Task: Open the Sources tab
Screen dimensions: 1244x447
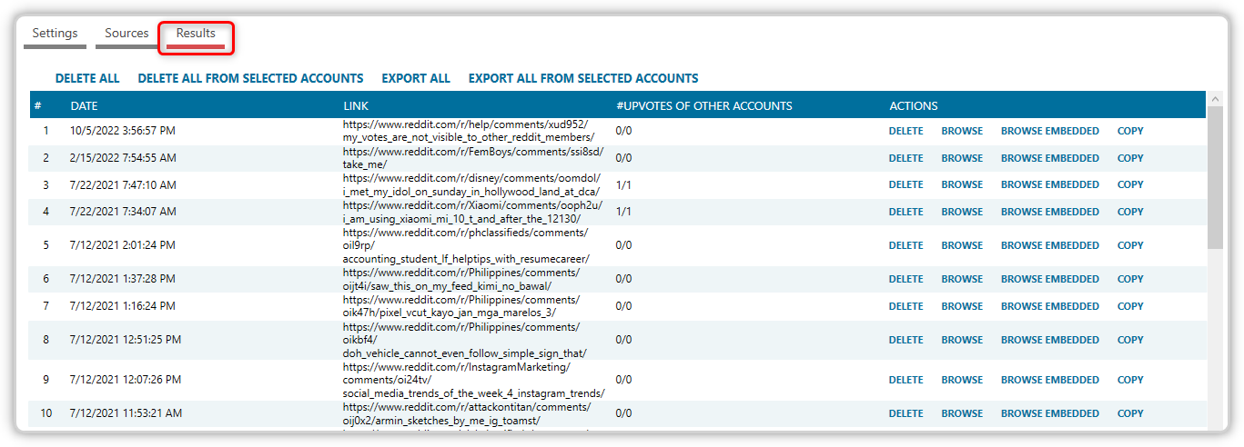Action: tap(126, 34)
